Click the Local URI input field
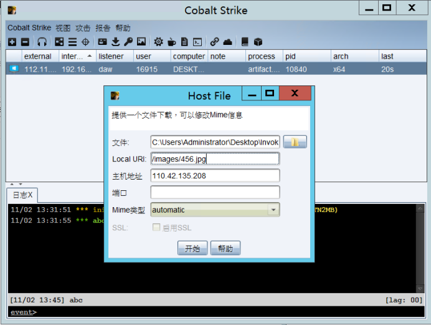The image size is (431, 325). click(215, 159)
